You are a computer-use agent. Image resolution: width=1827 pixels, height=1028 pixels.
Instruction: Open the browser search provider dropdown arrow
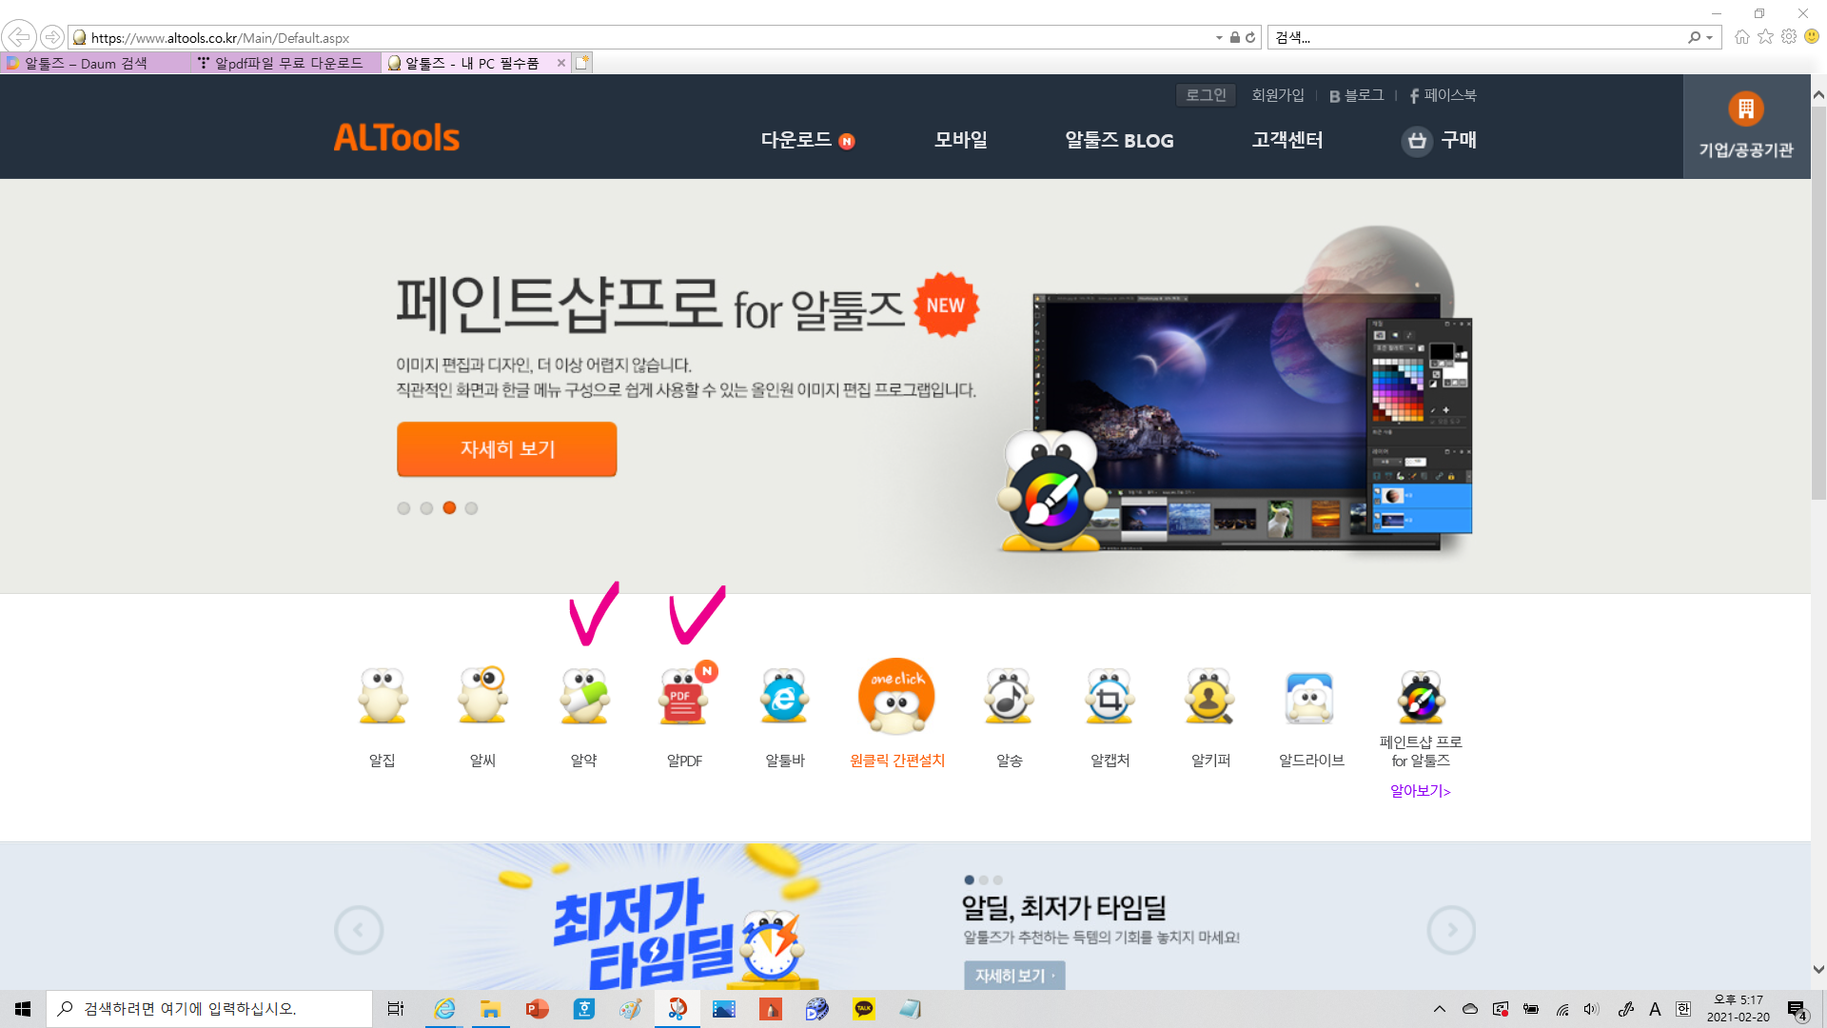click(x=1710, y=38)
